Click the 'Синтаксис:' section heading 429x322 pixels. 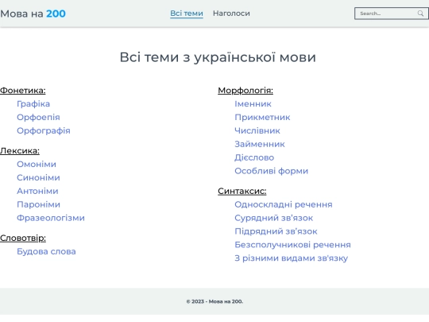click(x=242, y=191)
